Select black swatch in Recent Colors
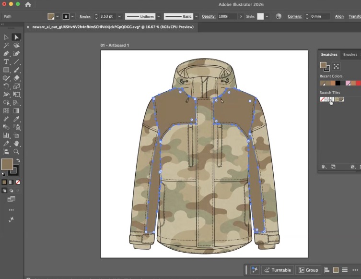 [x=338, y=83]
